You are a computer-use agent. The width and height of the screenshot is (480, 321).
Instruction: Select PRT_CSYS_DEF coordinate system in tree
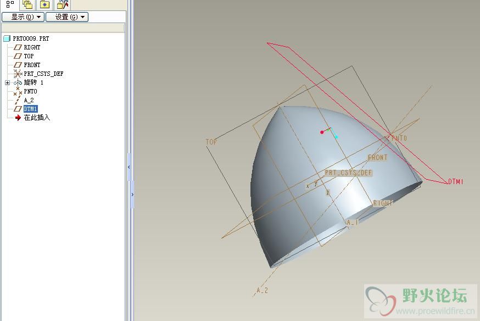[43, 74]
